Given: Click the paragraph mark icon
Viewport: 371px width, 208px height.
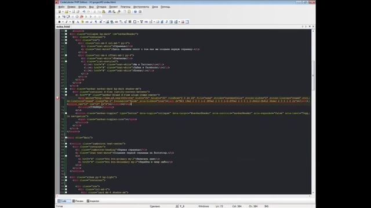Looking at the screenshot, I should (x=96, y=22).
